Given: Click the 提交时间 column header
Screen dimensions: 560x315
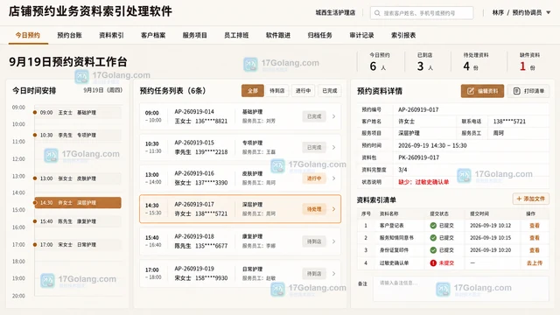Looking at the screenshot, I should coord(479,213).
